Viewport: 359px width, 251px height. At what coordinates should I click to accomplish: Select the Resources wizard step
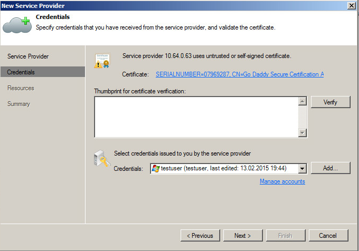[21, 88]
